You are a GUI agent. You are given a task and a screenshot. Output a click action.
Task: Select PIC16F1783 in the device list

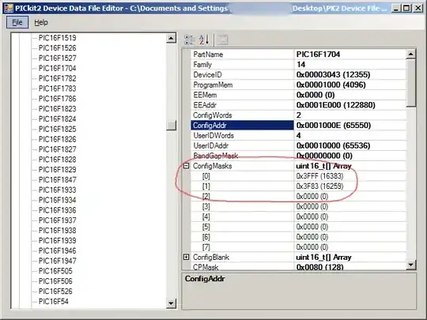click(x=57, y=88)
